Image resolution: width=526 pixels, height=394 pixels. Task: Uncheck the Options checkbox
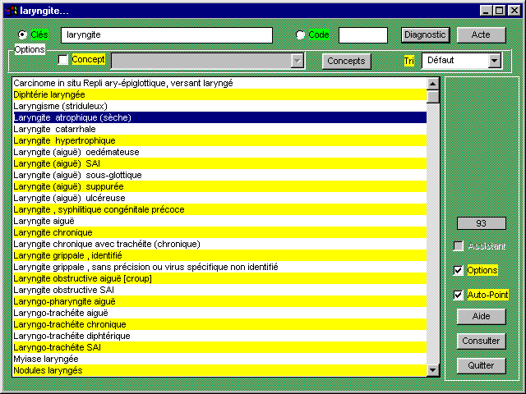[x=458, y=270]
